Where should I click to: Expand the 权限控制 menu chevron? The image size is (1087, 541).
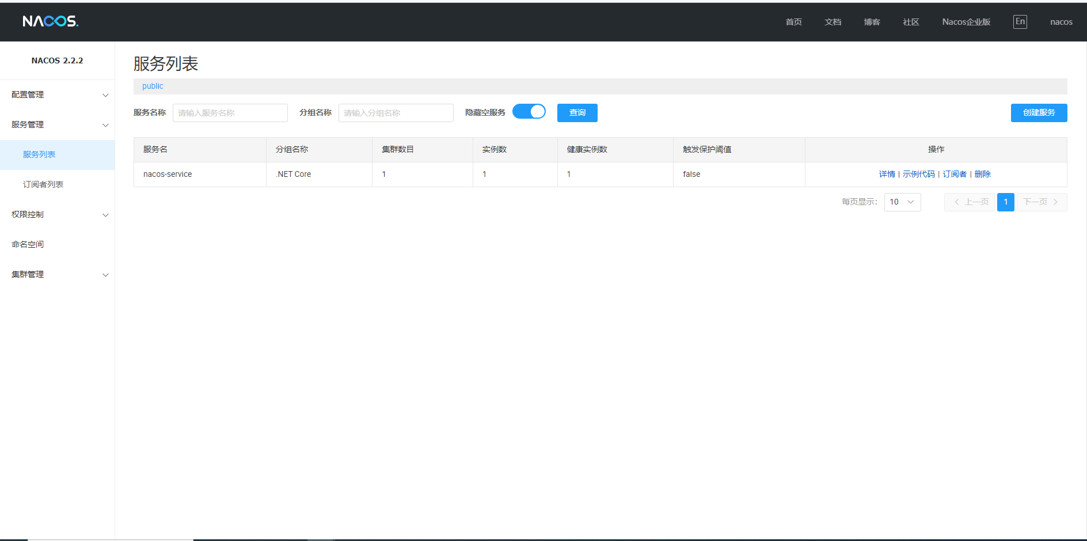105,215
